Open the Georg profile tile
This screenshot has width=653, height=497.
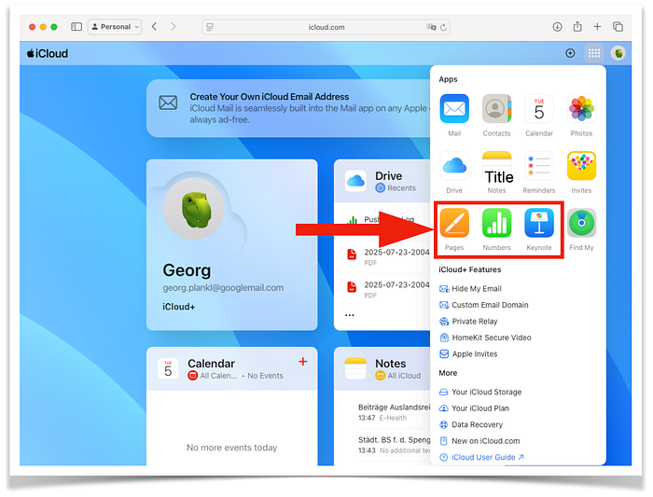click(x=232, y=244)
